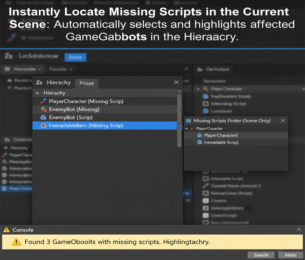Expand the PlayerCharacter entry in the right panel
Screen dimensions: 305x260
pyautogui.click(x=197, y=89)
